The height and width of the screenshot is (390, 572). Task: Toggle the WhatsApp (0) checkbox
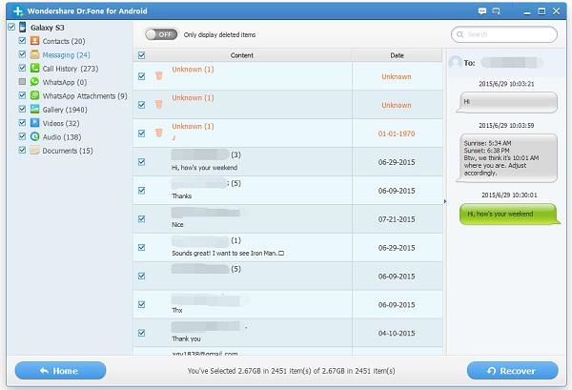[x=22, y=81]
